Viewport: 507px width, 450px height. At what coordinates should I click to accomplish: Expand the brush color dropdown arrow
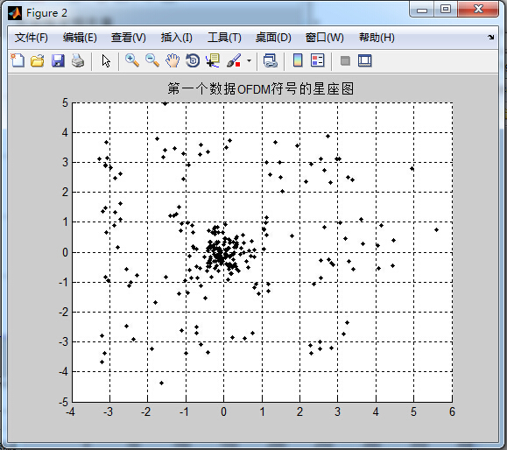coord(249,60)
